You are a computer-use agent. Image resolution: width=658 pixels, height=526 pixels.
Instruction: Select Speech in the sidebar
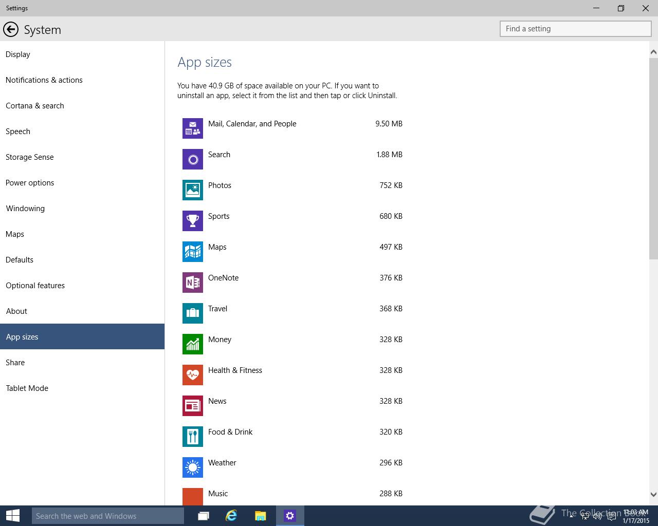click(82, 131)
